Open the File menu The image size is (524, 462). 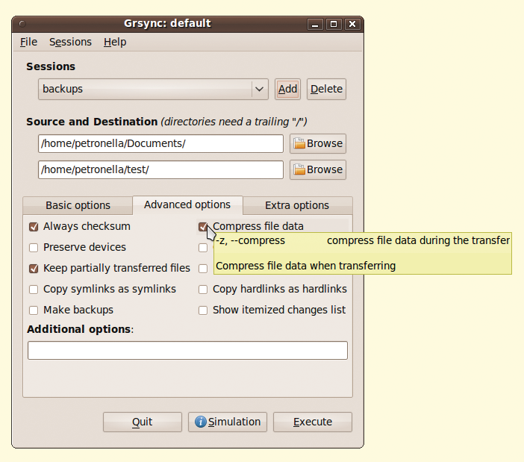[x=28, y=42]
